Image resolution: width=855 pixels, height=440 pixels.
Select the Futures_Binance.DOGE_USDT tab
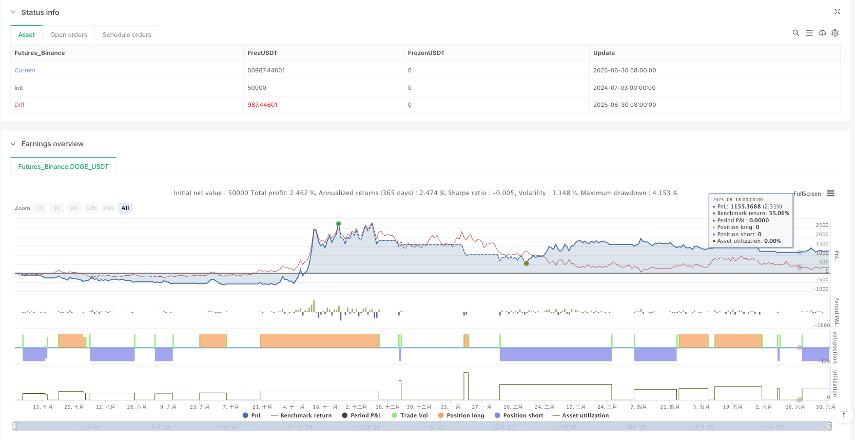(63, 167)
